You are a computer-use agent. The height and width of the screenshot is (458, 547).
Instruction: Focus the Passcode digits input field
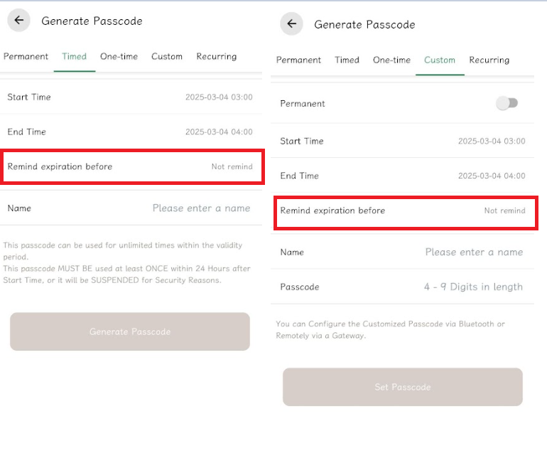click(402, 287)
